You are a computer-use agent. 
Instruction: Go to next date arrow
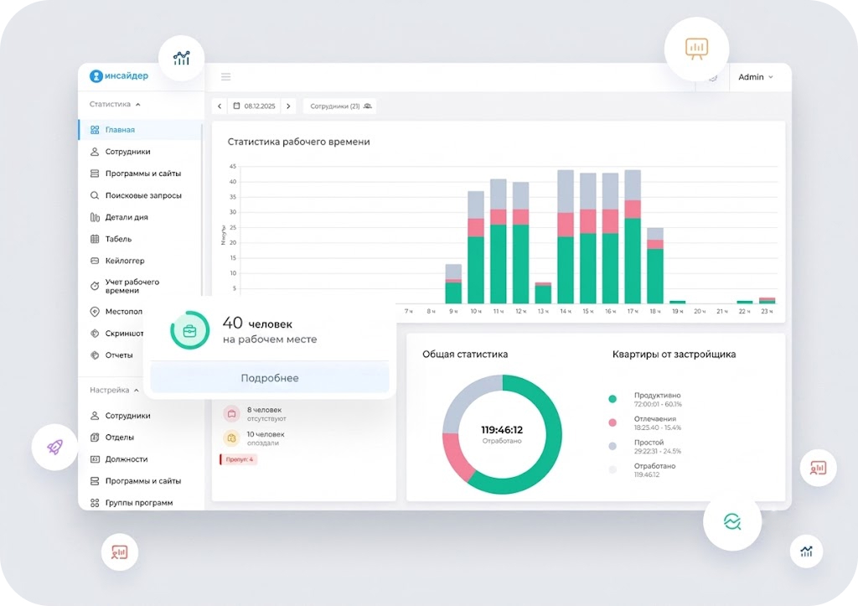tap(288, 106)
